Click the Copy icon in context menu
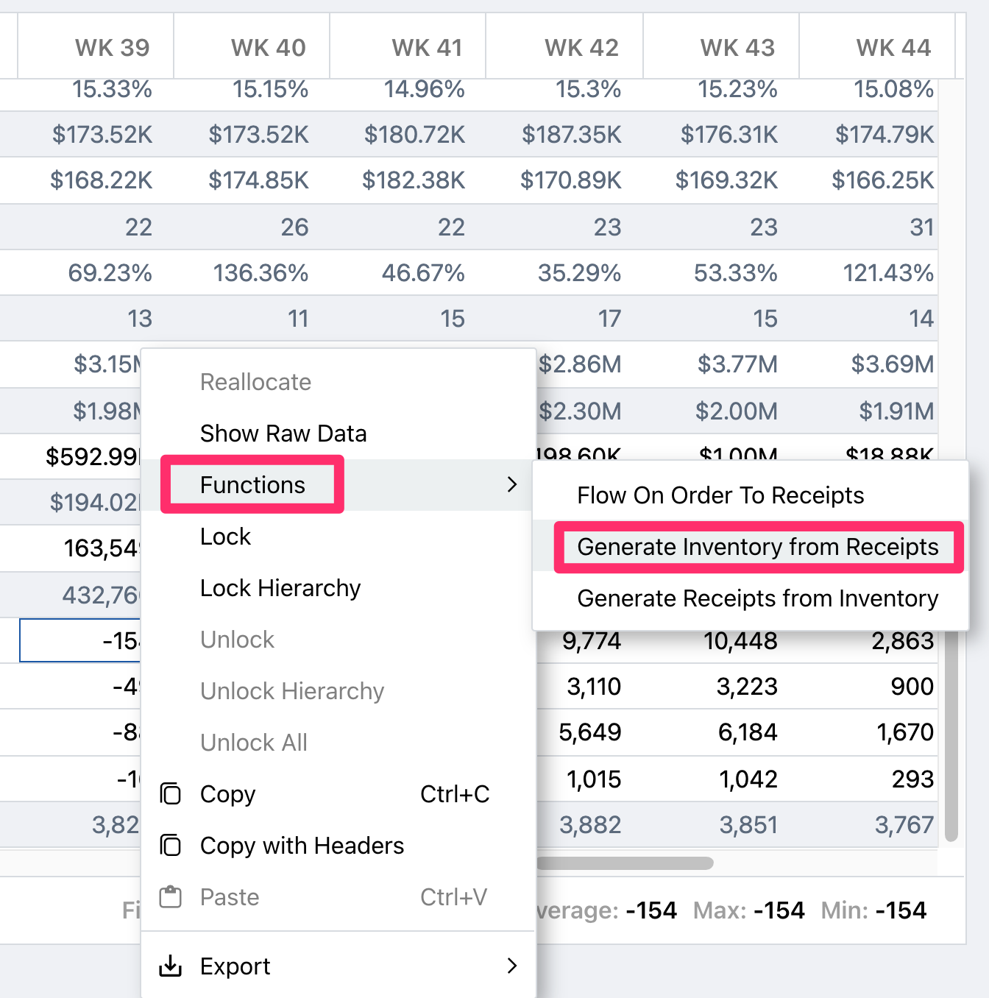Viewport: 989px width, 998px height. pyautogui.click(x=171, y=794)
